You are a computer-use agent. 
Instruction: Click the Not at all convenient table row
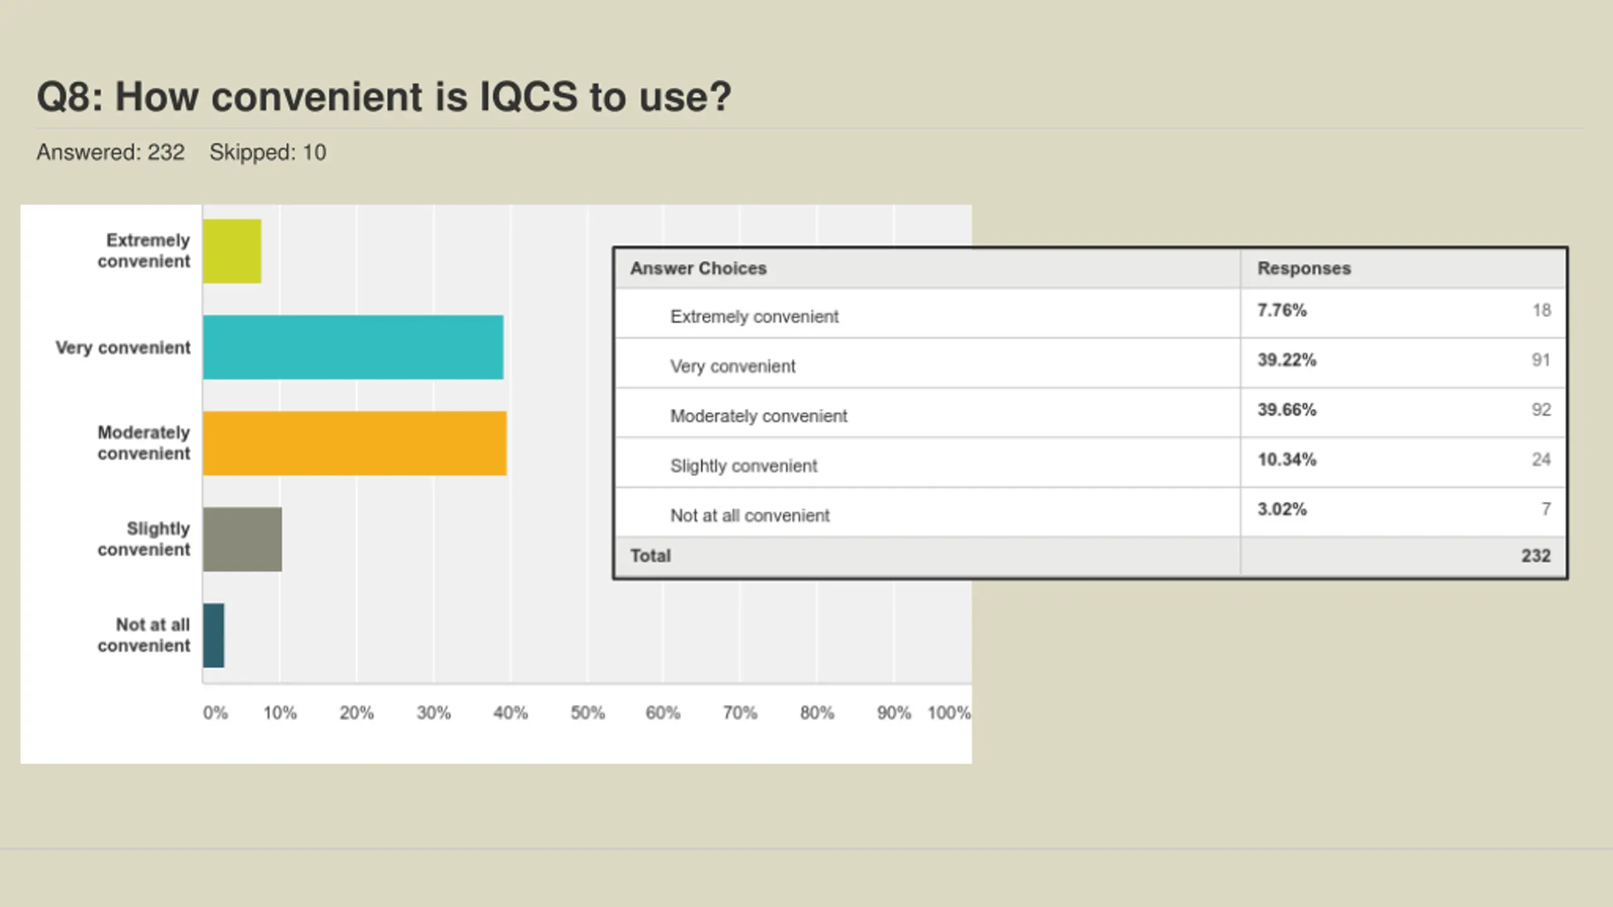click(750, 516)
